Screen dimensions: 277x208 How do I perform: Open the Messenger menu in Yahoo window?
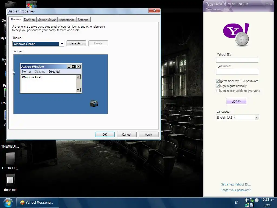click(x=213, y=9)
